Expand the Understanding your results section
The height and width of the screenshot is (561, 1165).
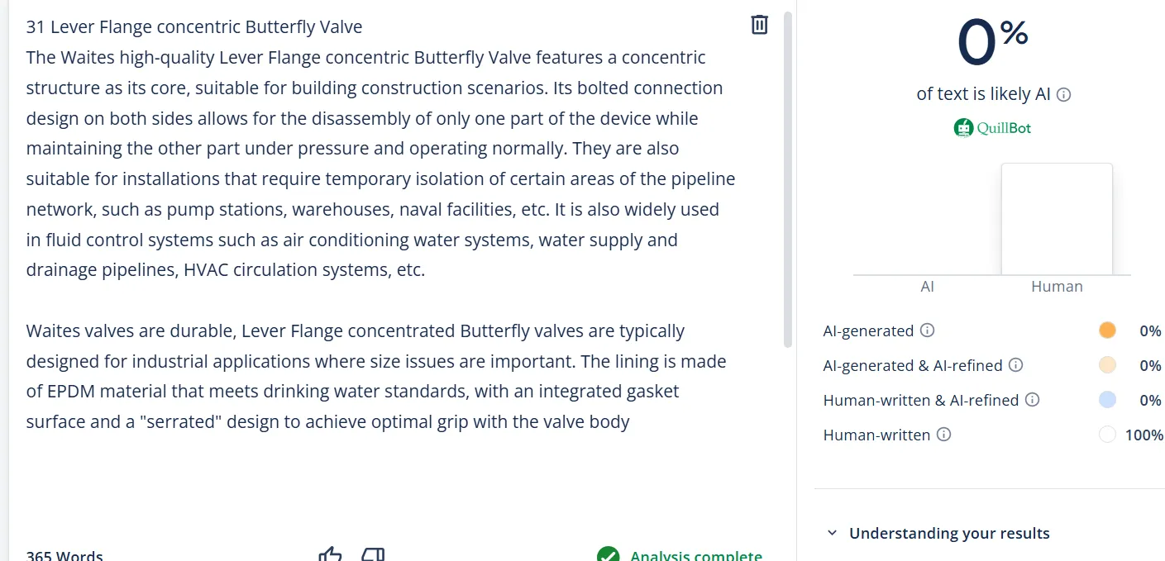tap(938, 533)
